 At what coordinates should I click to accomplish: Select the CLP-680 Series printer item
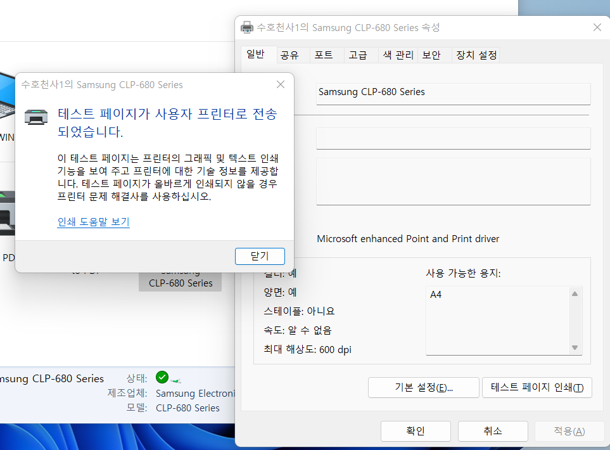pyautogui.click(x=181, y=281)
